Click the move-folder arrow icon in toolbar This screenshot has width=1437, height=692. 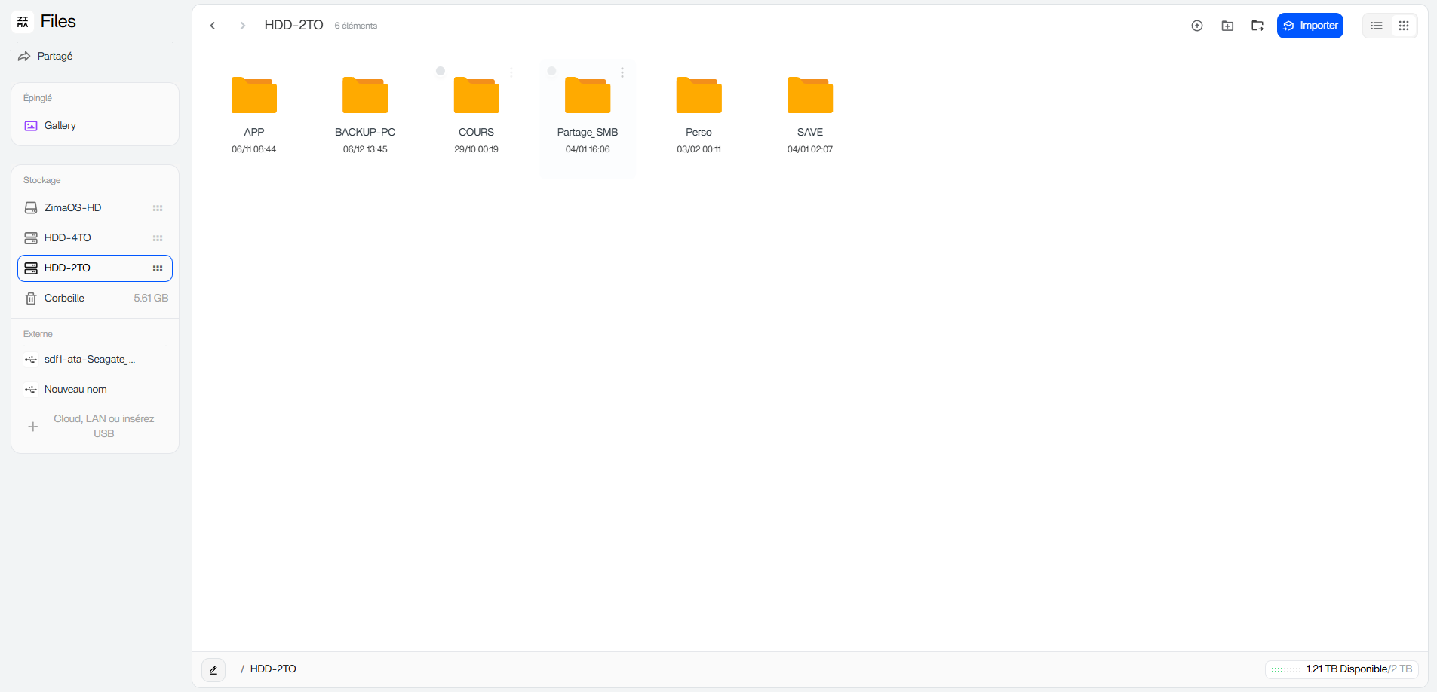tap(1257, 26)
